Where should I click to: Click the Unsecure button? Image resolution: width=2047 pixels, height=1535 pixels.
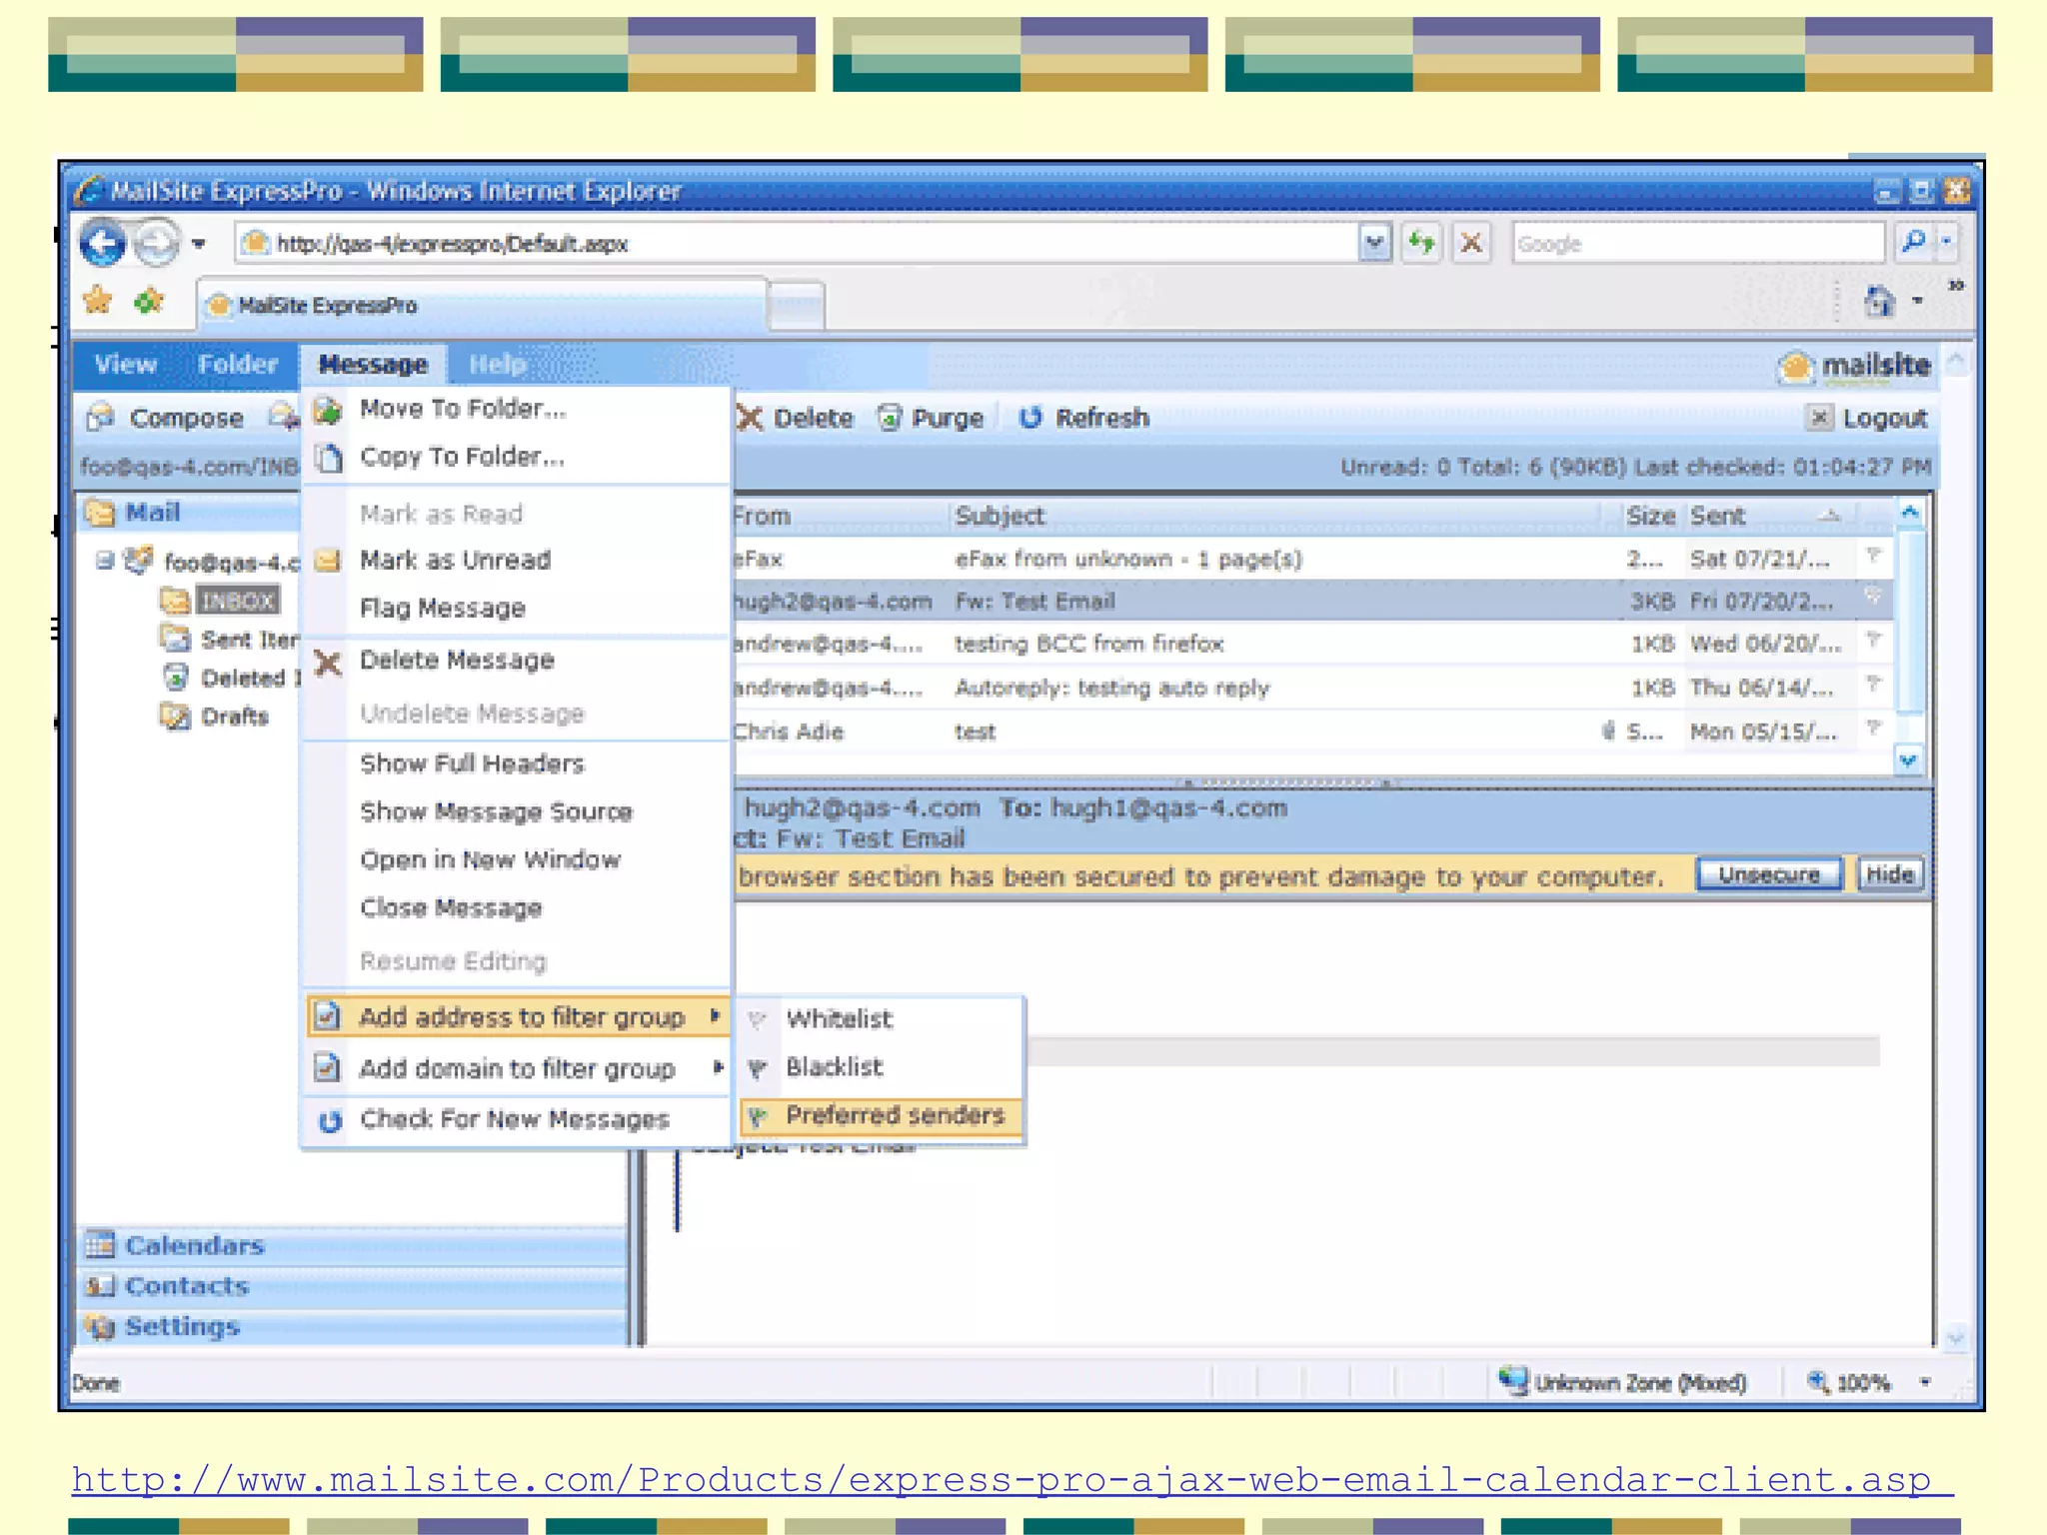pyautogui.click(x=1768, y=874)
